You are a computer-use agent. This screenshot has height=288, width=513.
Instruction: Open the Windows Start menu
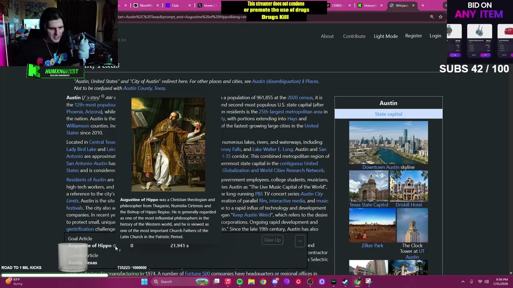click(144, 282)
